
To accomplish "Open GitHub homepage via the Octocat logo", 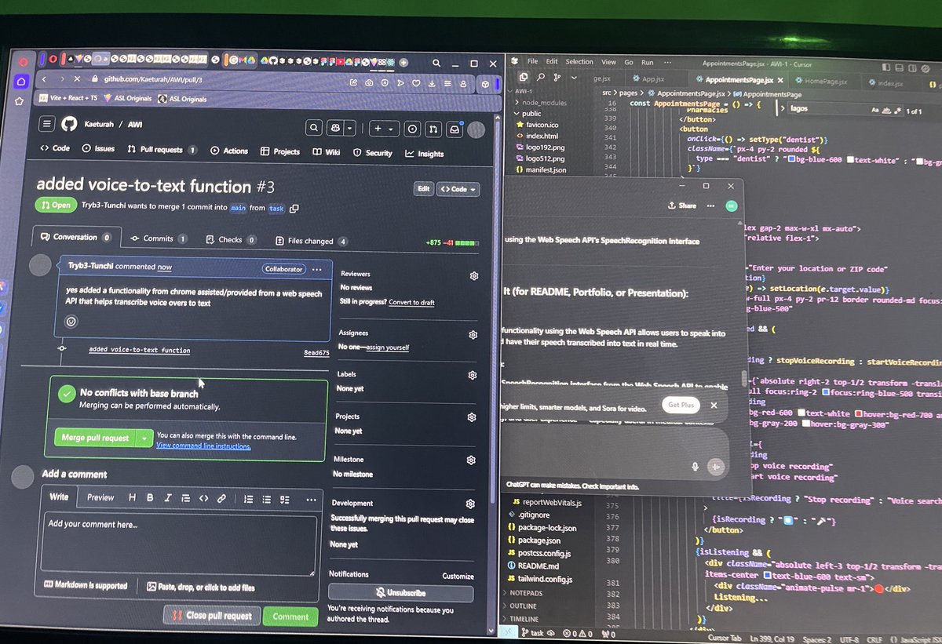I will point(70,124).
